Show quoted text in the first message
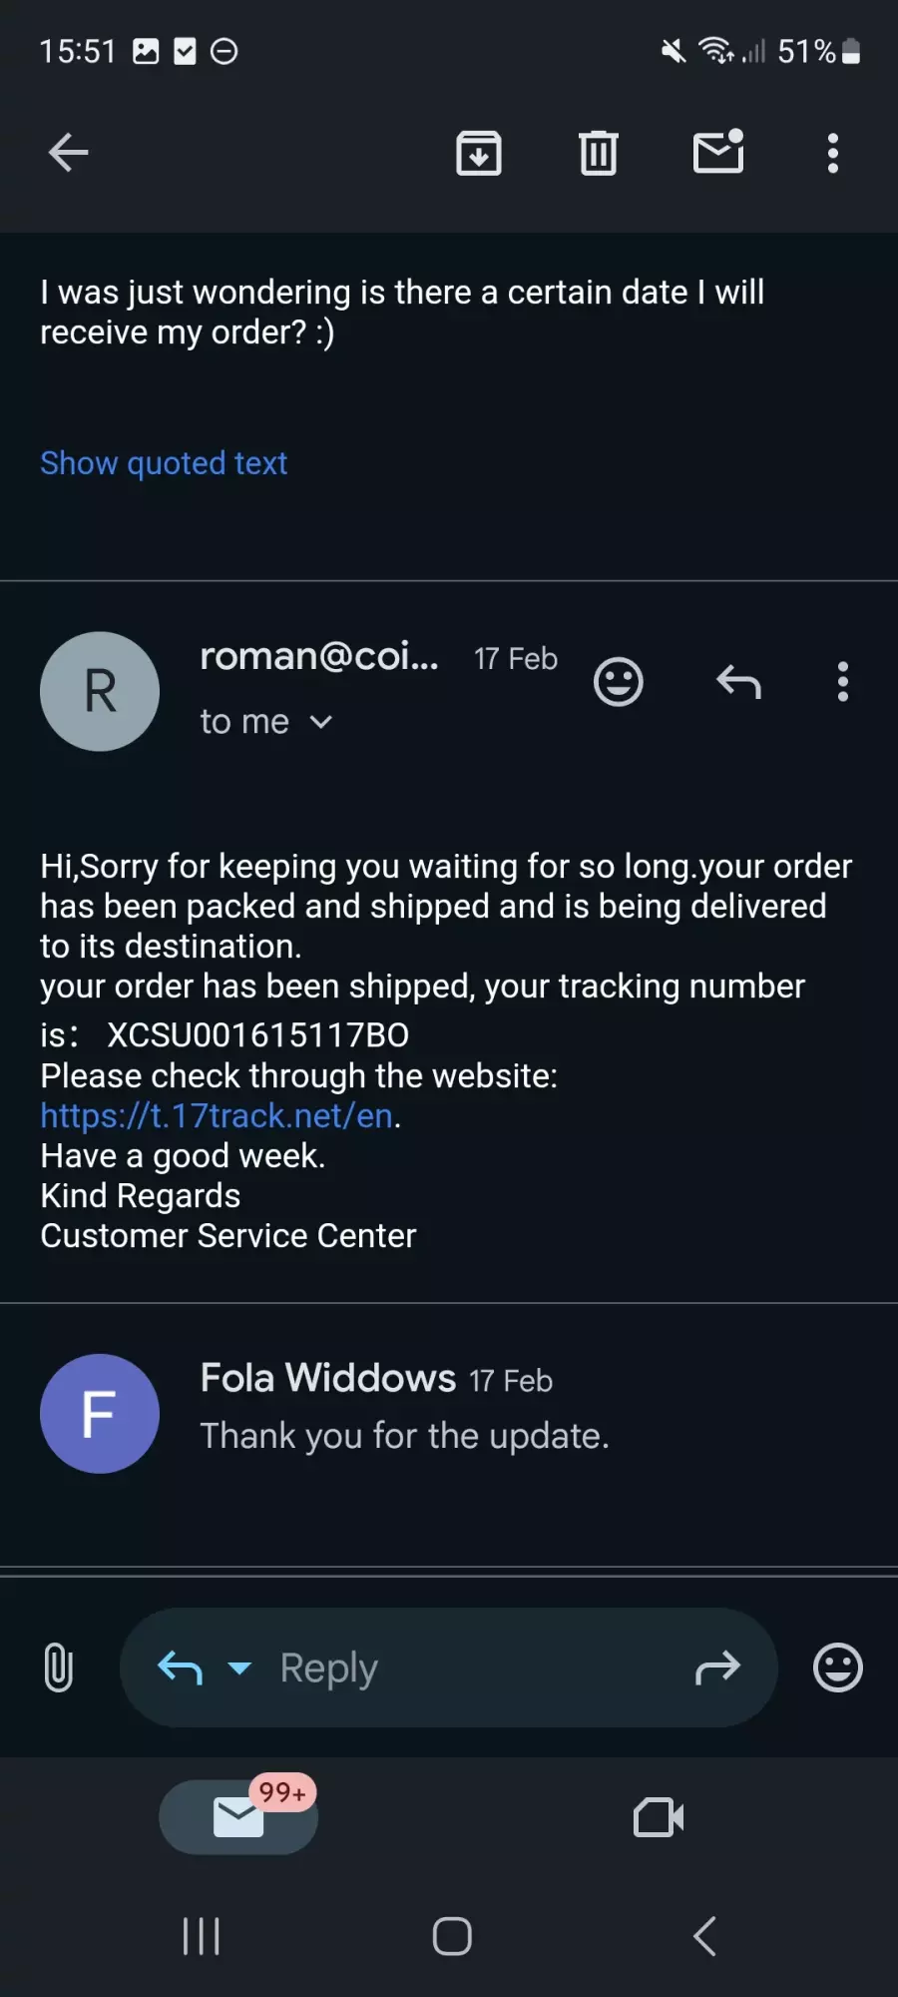 164,463
